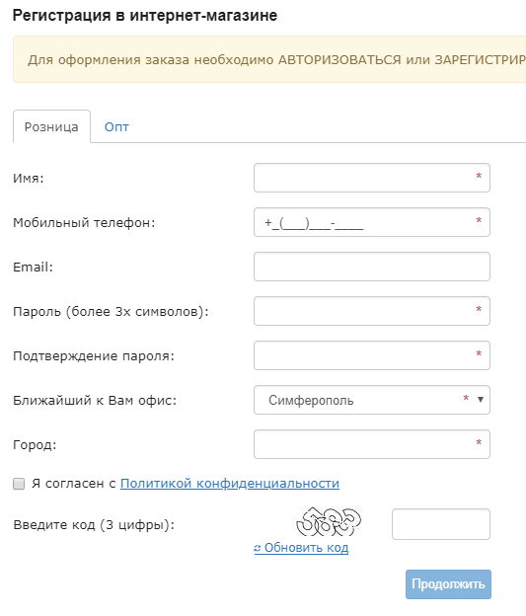
Task: Open the Политикой конфиденциальности link
Action: pos(230,483)
